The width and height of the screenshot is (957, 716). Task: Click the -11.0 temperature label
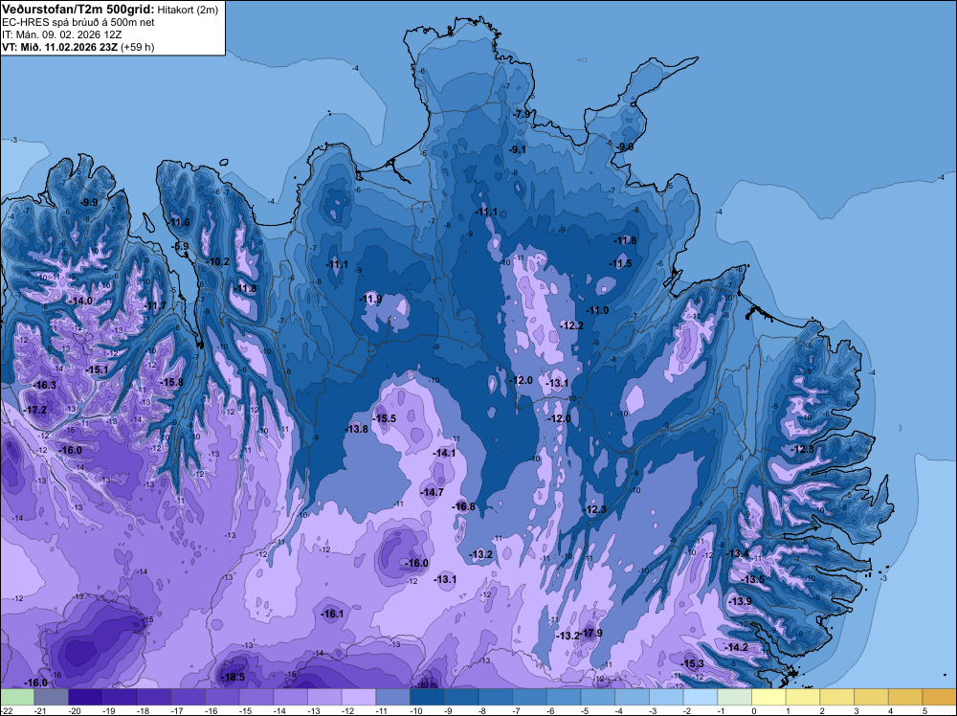click(597, 310)
